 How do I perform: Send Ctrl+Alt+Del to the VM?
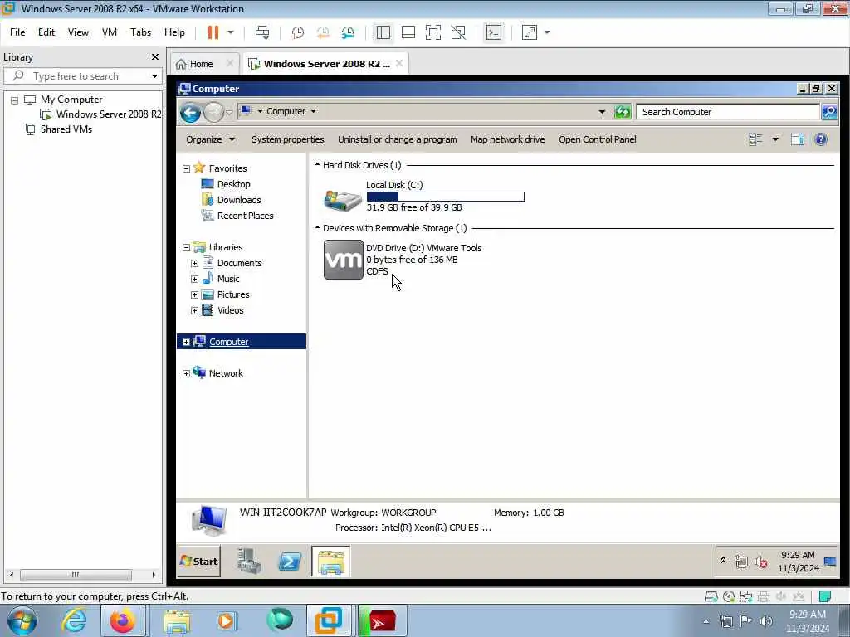coord(262,32)
